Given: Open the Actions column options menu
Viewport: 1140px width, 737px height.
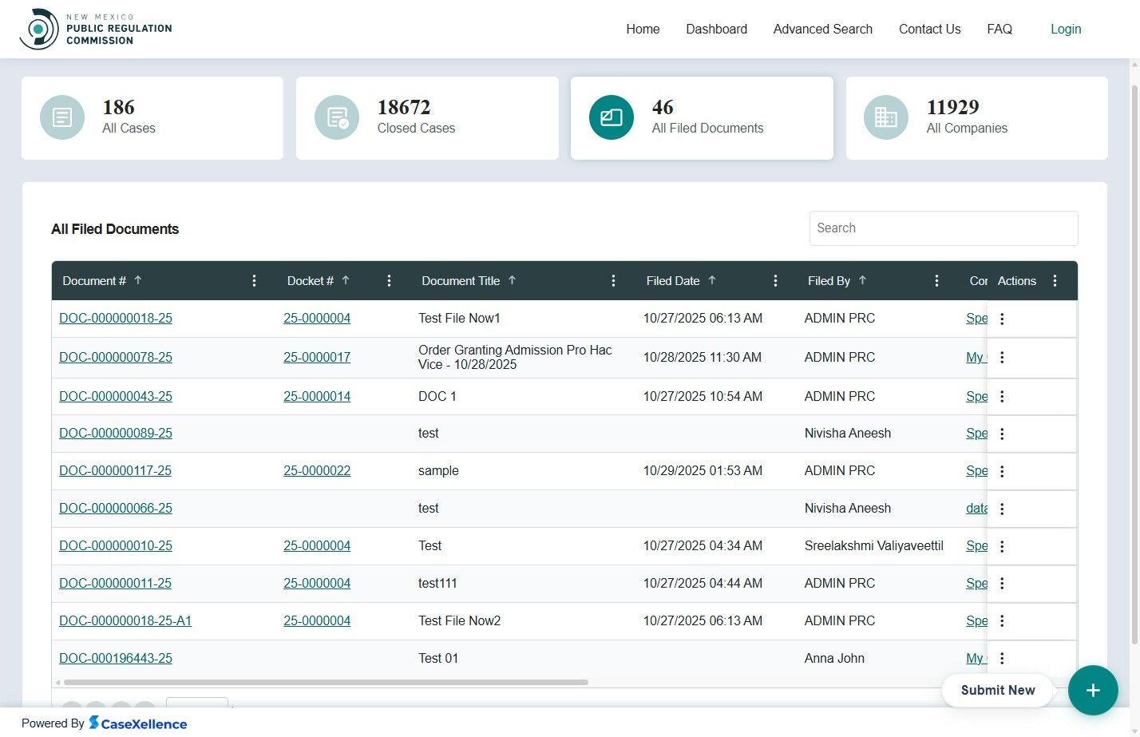Looking at the screenshot, I should coord(1055,280).
